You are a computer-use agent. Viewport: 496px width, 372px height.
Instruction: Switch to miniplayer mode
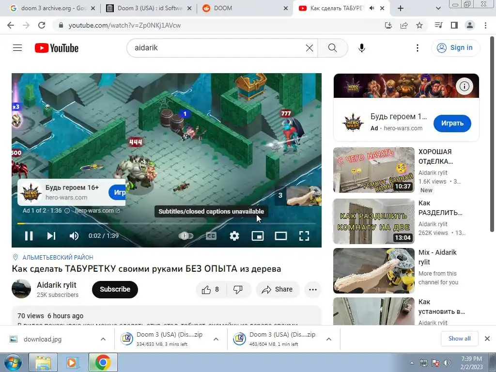pyautogui.click(x=258, y=236)
